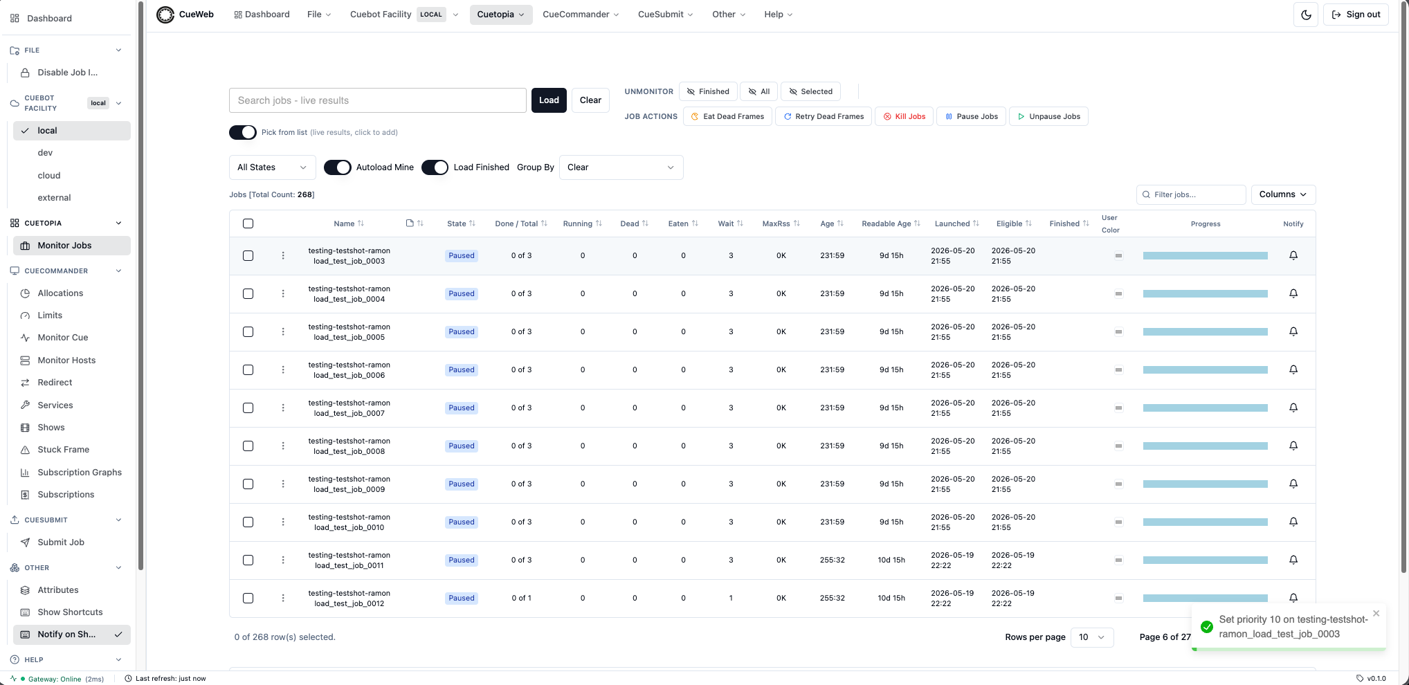Open Stuck Frame page in sidebar
Viewport: 1409px width, 685px height.
coord(63,450)
